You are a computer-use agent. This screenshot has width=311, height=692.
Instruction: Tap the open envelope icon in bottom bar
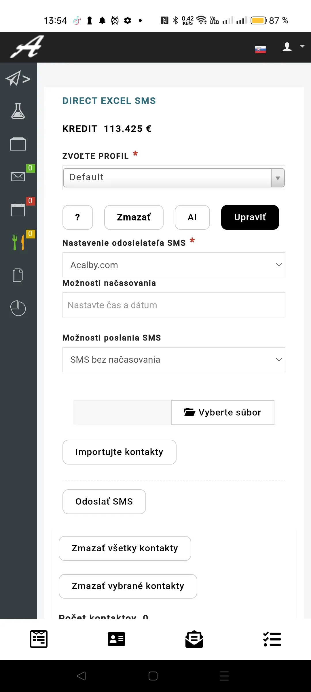point(194,639)
